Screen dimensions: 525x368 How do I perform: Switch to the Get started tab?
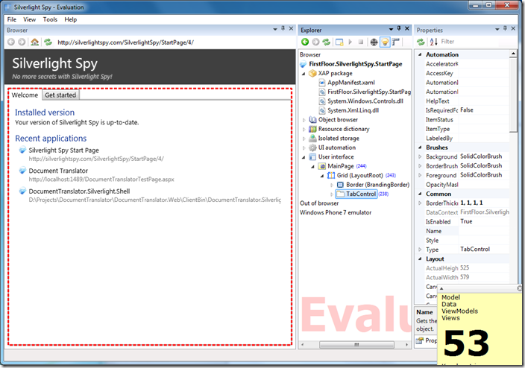60,95
